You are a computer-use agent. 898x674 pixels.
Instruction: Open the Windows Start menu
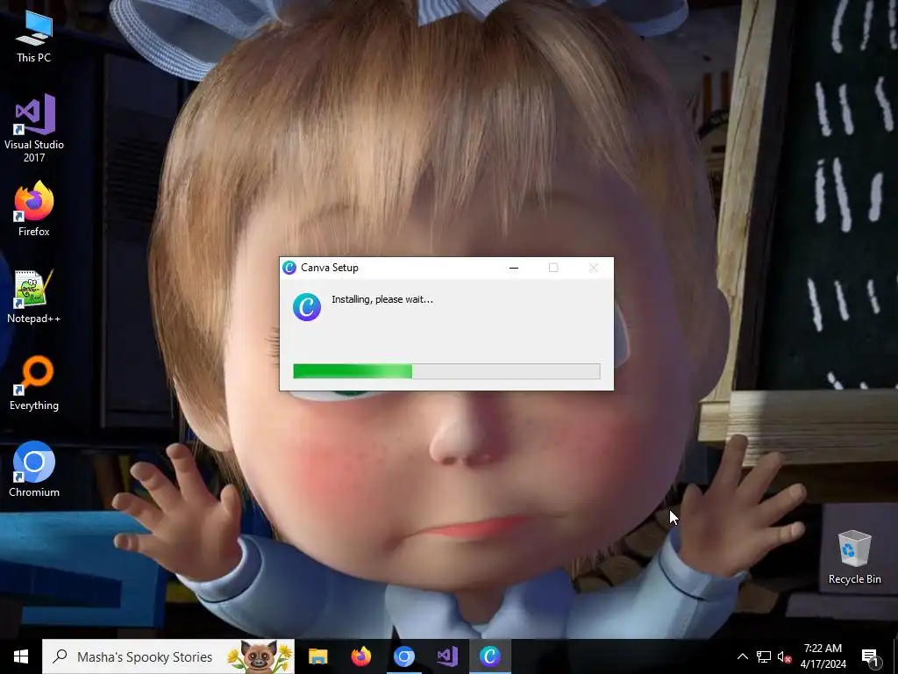tap(21, 656)
